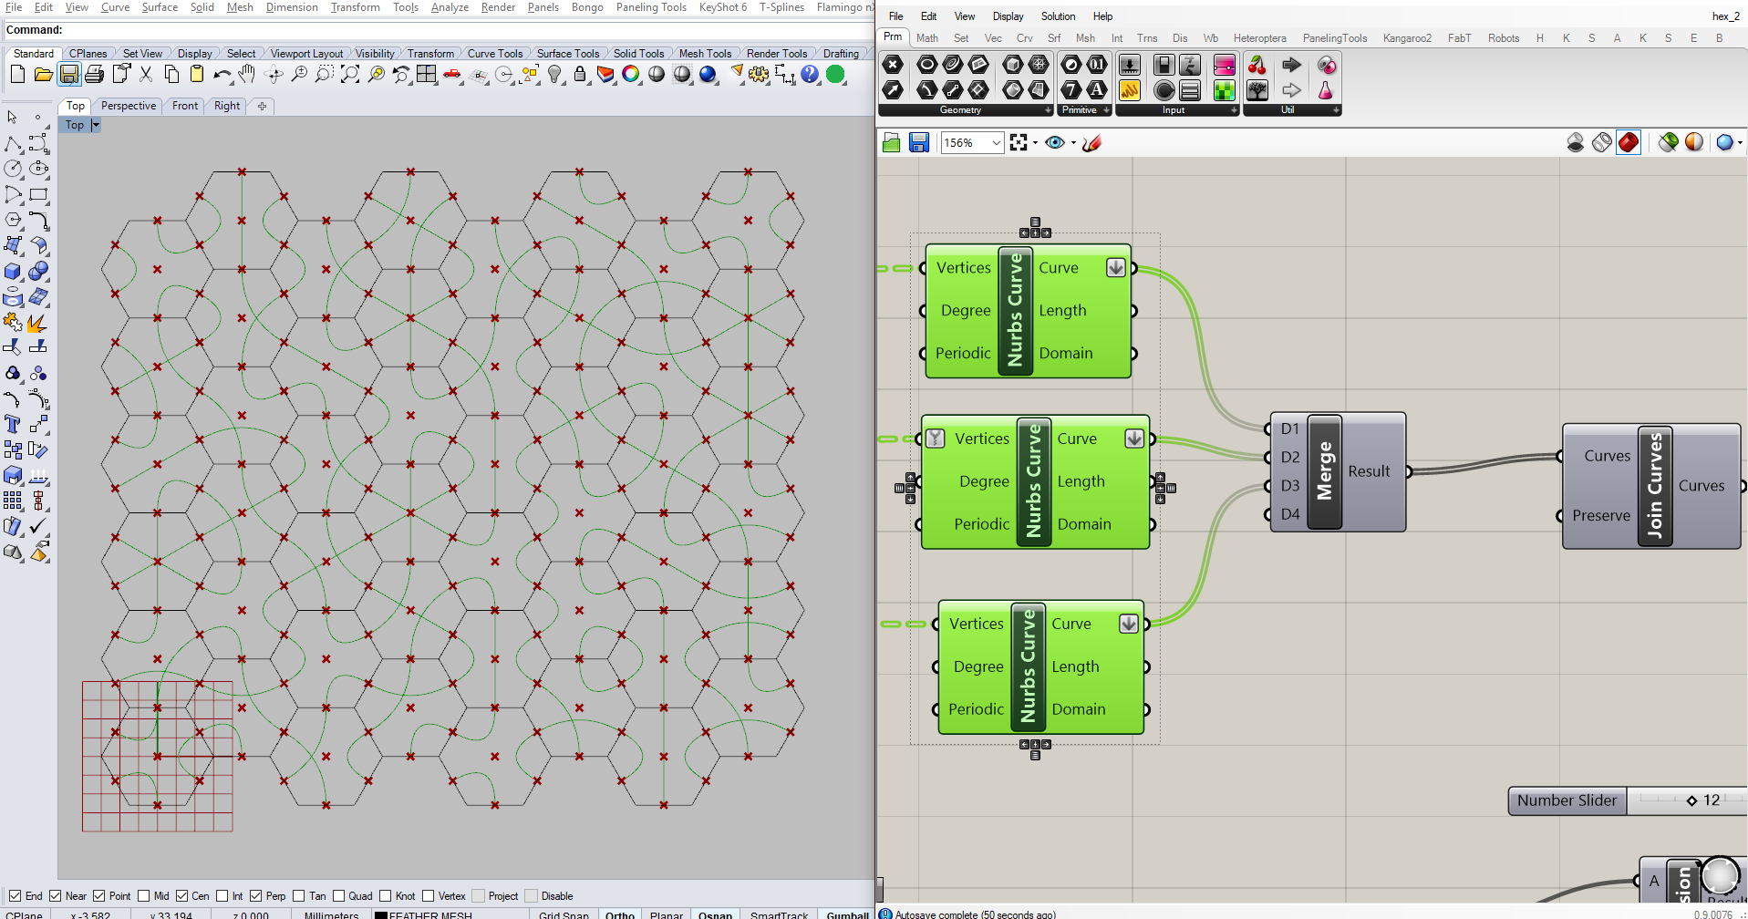Open the Grasshopper zoom percentage dropdown

[997, 142]
